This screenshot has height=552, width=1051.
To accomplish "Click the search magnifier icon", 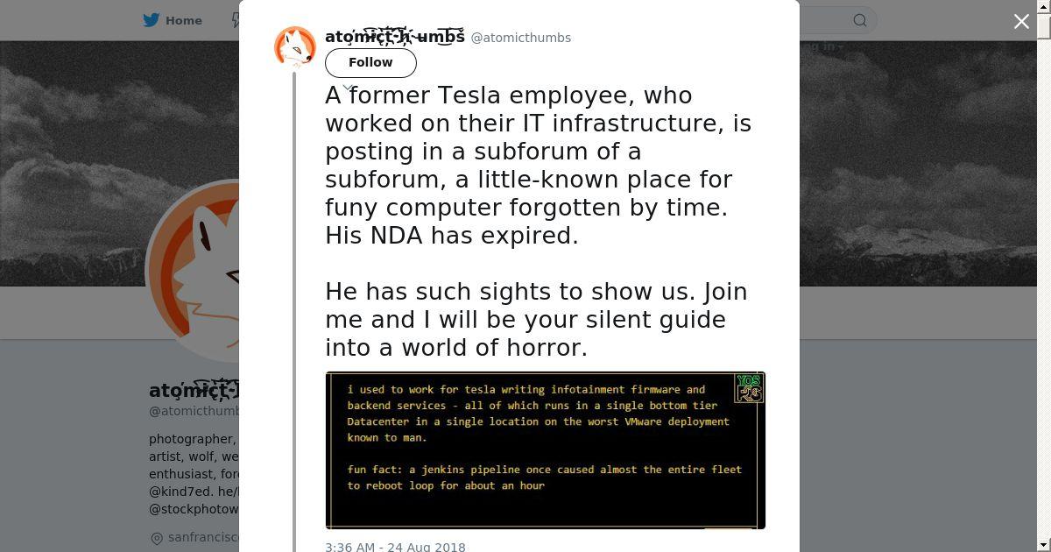I will pos(860,20).
